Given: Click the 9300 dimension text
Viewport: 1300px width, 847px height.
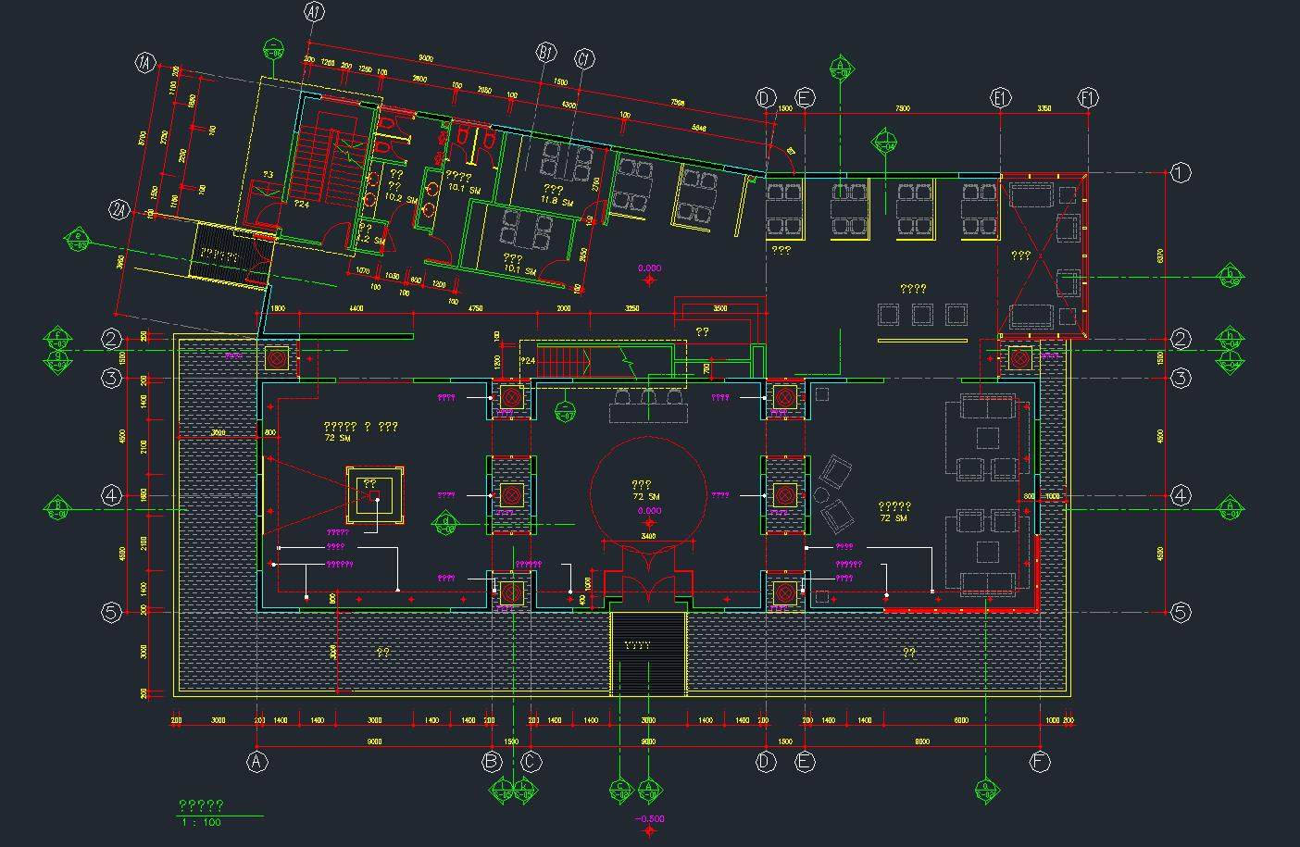Looking at the screenshot, I should pyautogui.click(x=427, y=58).
